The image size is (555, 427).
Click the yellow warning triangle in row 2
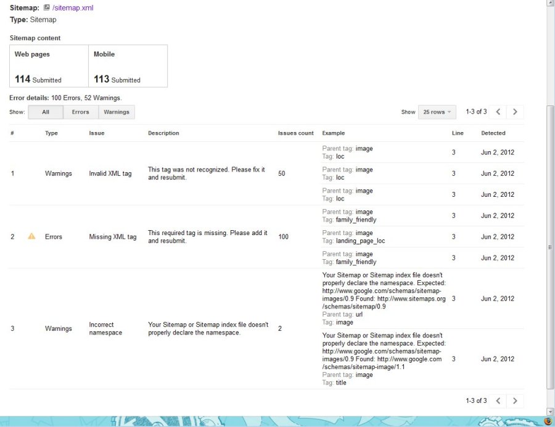[x=31, y=236]
